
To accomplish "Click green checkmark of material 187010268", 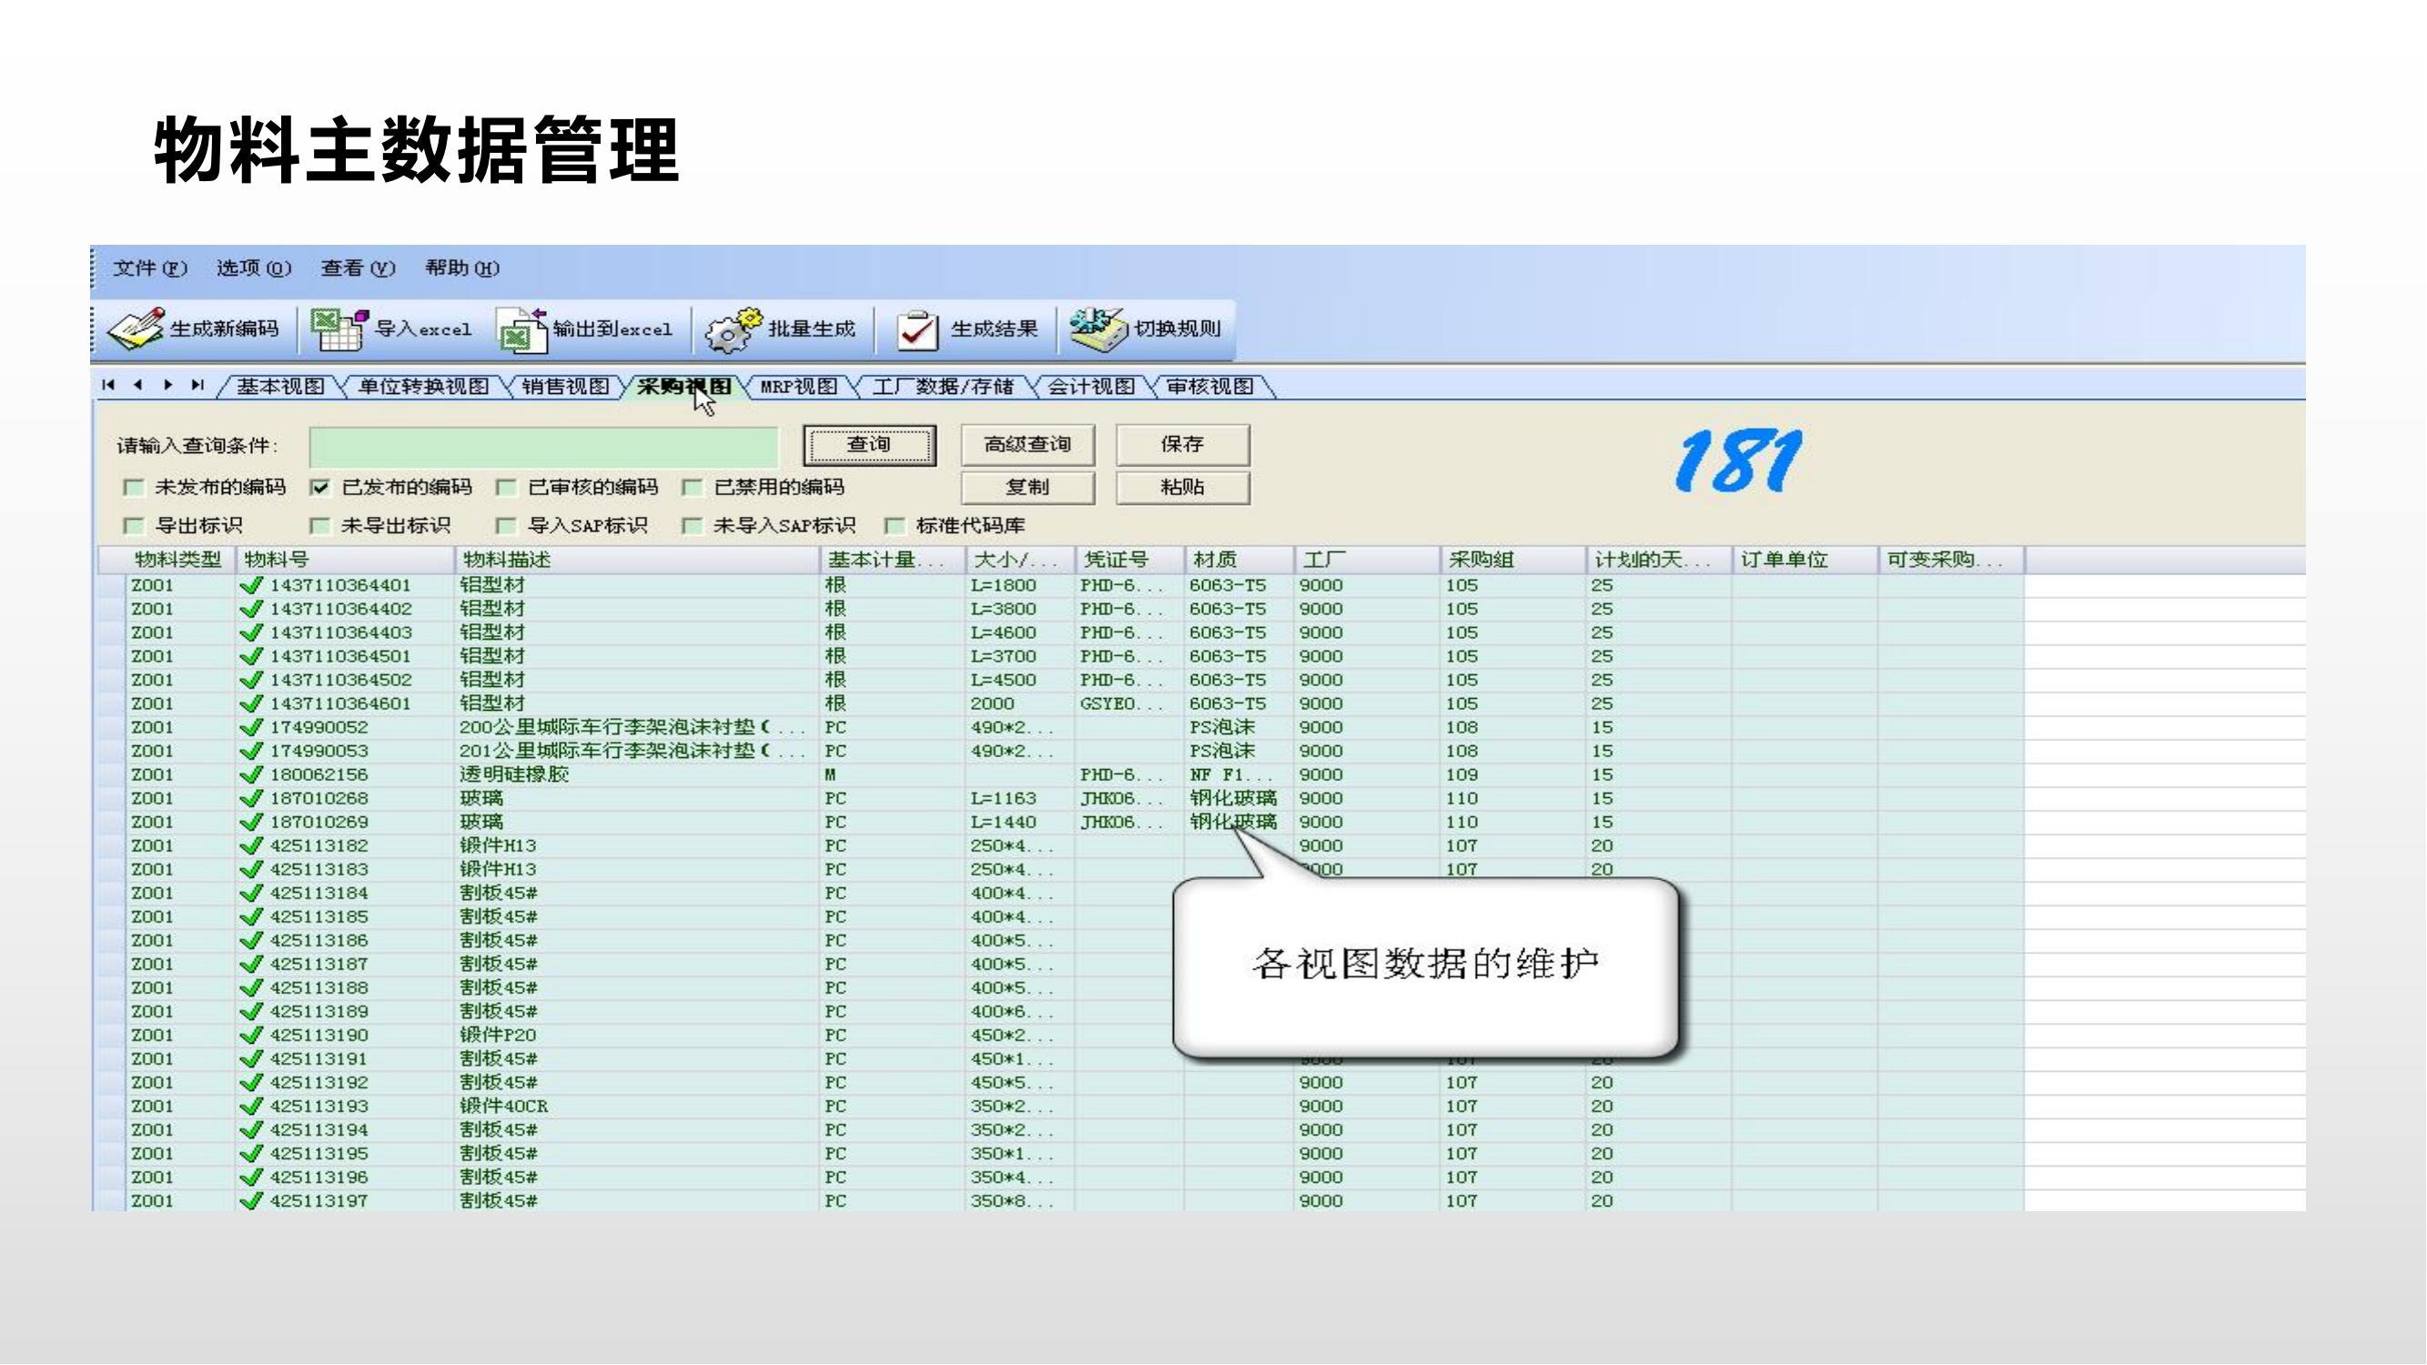I will (x=251, y=798).
